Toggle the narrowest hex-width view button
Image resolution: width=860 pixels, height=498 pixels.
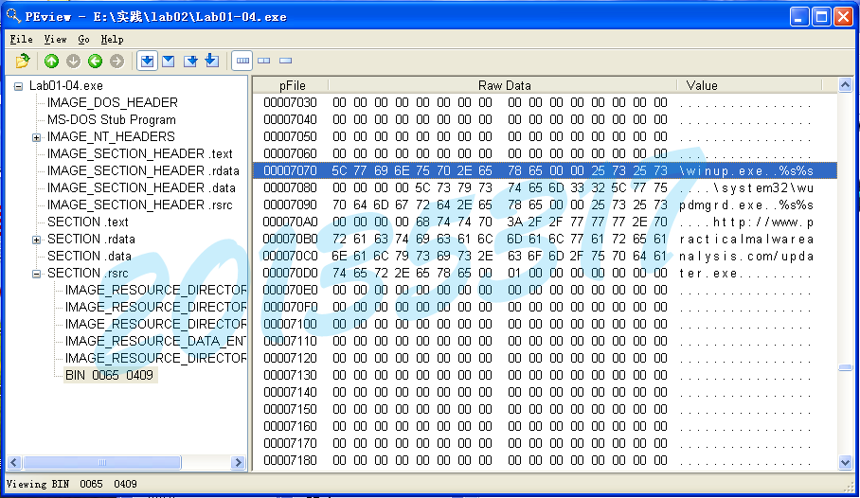point(285,62)
